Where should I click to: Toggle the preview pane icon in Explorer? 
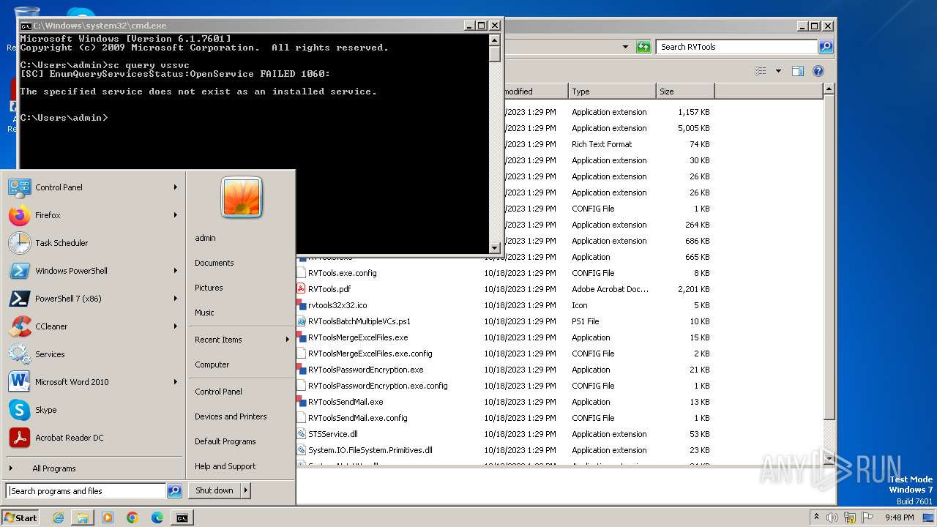click(x=798, y=71)
